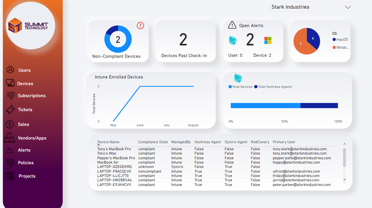Click the Alerts triangle icon in sidebar
The width and height of the screenshot is (372, 208).
[x=10, y=150]
